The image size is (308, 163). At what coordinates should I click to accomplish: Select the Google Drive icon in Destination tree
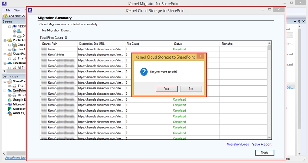coord(10,100)
